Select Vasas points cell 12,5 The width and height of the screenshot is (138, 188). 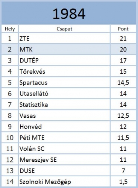123,115
